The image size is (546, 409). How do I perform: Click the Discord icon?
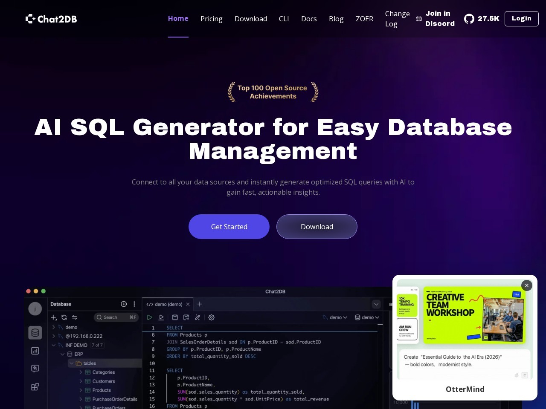(x=419, y=19)
